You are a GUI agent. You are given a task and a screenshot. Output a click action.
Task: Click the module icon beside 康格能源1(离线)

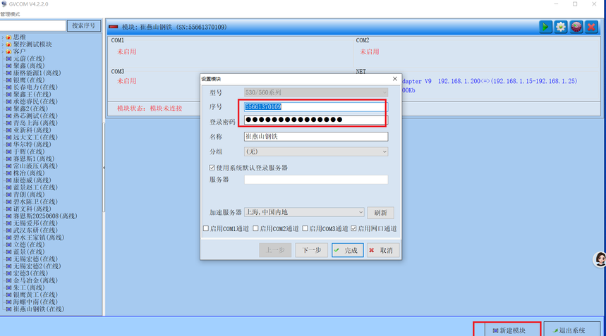pos(8,73)
